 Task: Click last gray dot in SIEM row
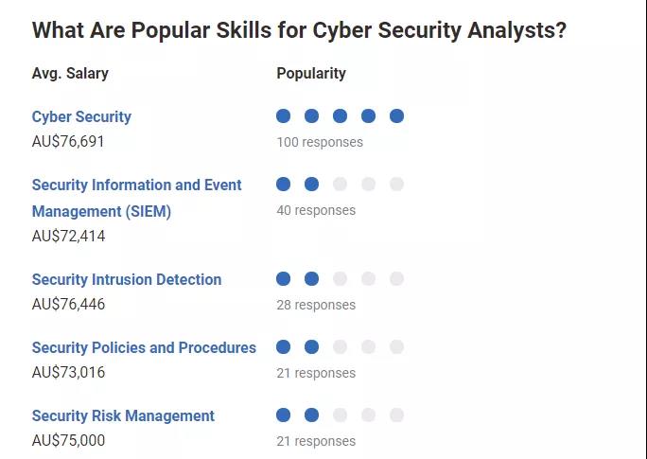[397, 185]
